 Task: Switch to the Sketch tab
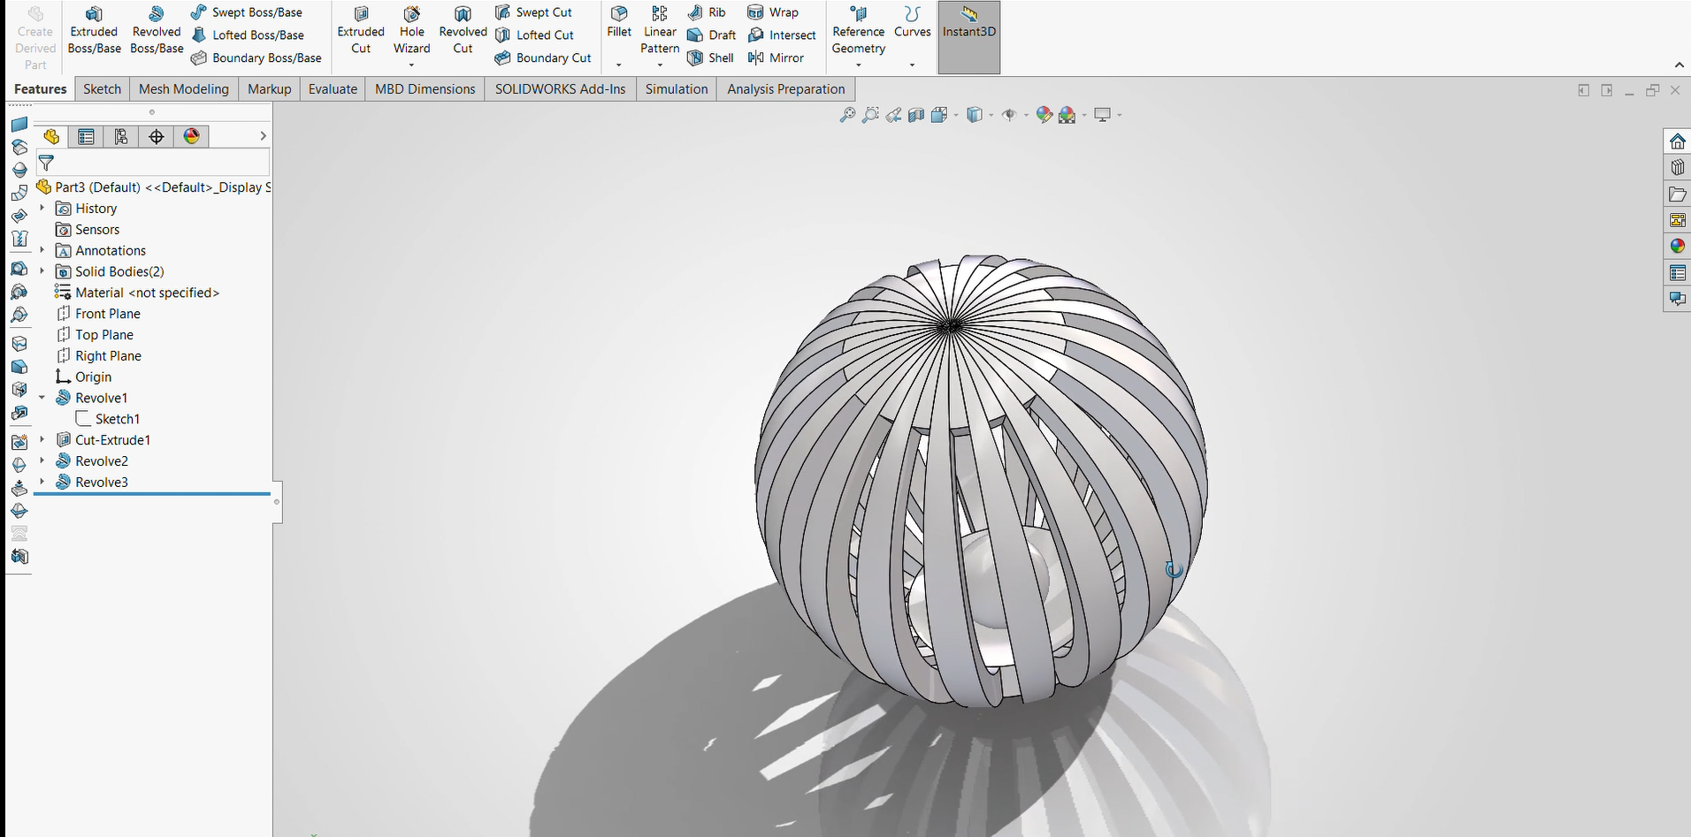[103, 89]
